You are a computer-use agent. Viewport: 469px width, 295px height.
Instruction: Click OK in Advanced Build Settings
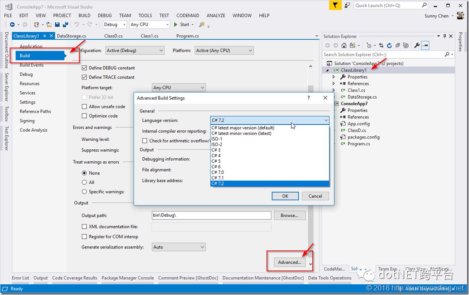coord(285,196)
